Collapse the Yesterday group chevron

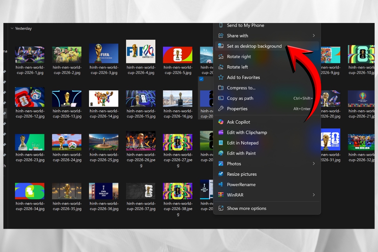coord(12,28)
